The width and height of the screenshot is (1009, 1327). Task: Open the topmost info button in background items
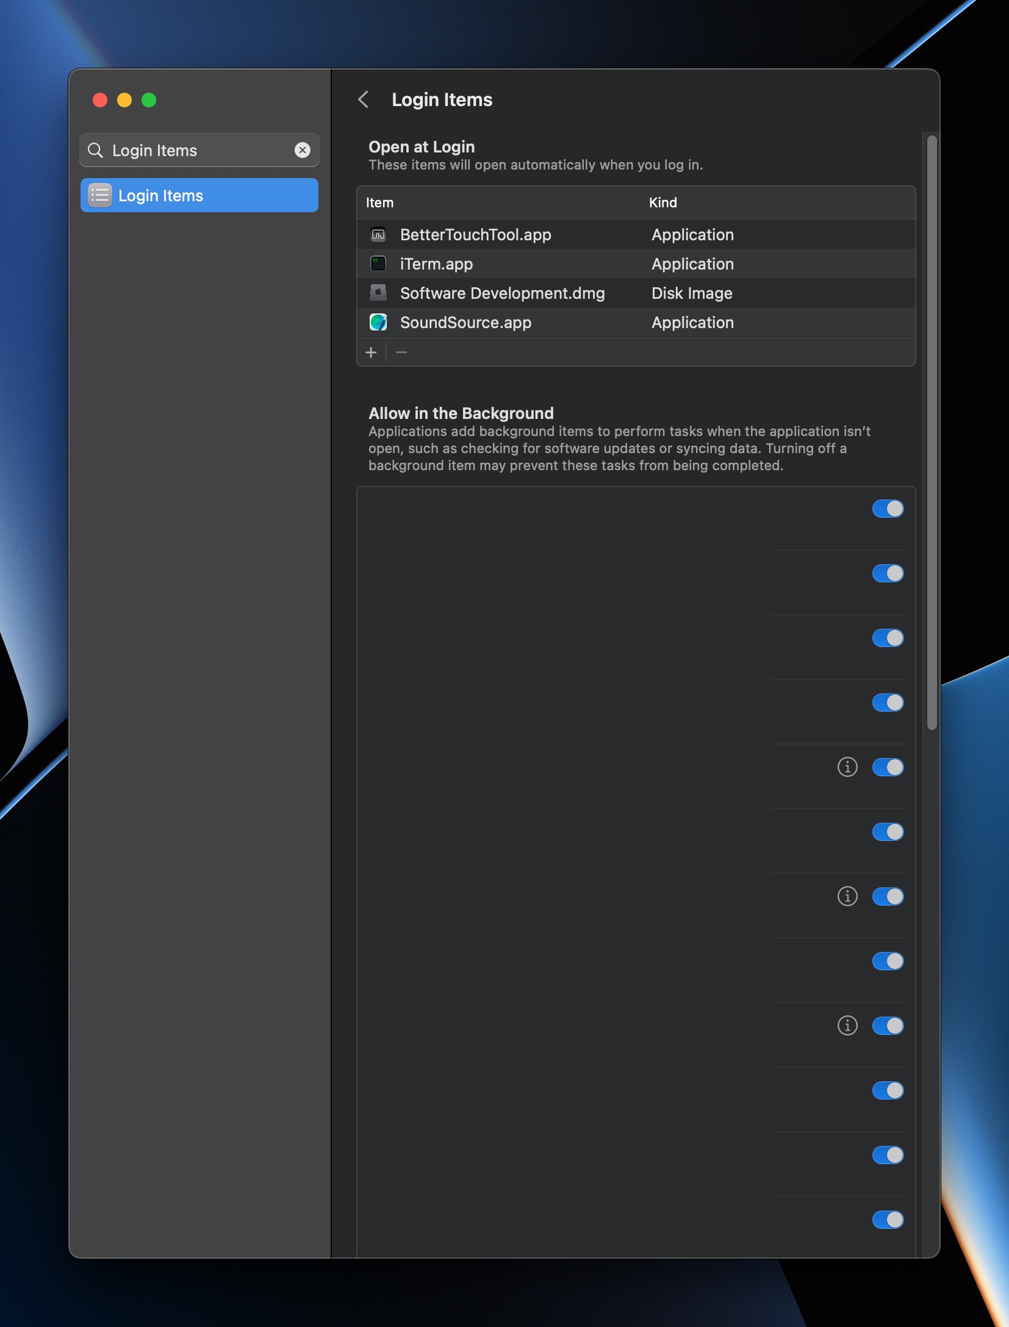pos(847,767)
